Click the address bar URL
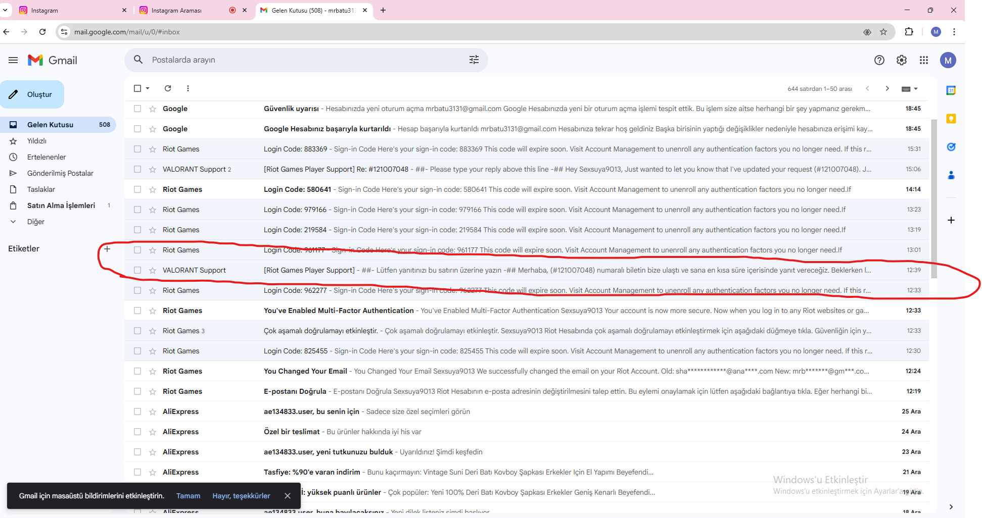 (127, 32)
